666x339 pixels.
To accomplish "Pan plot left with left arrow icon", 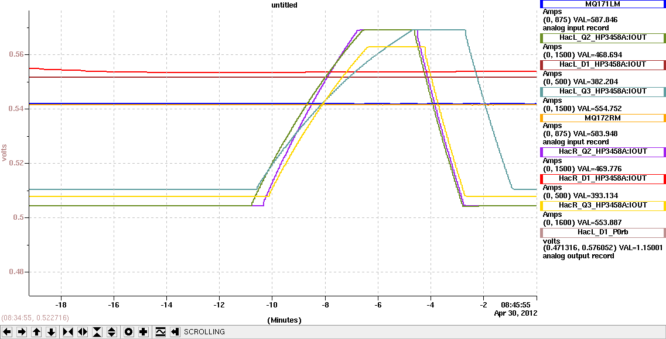I will (7, 332).
